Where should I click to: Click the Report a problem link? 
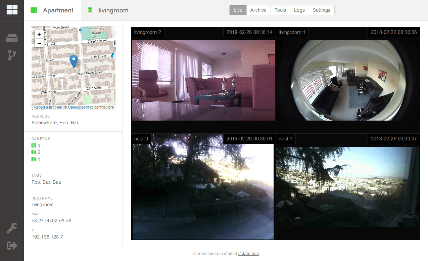point(48,107)
